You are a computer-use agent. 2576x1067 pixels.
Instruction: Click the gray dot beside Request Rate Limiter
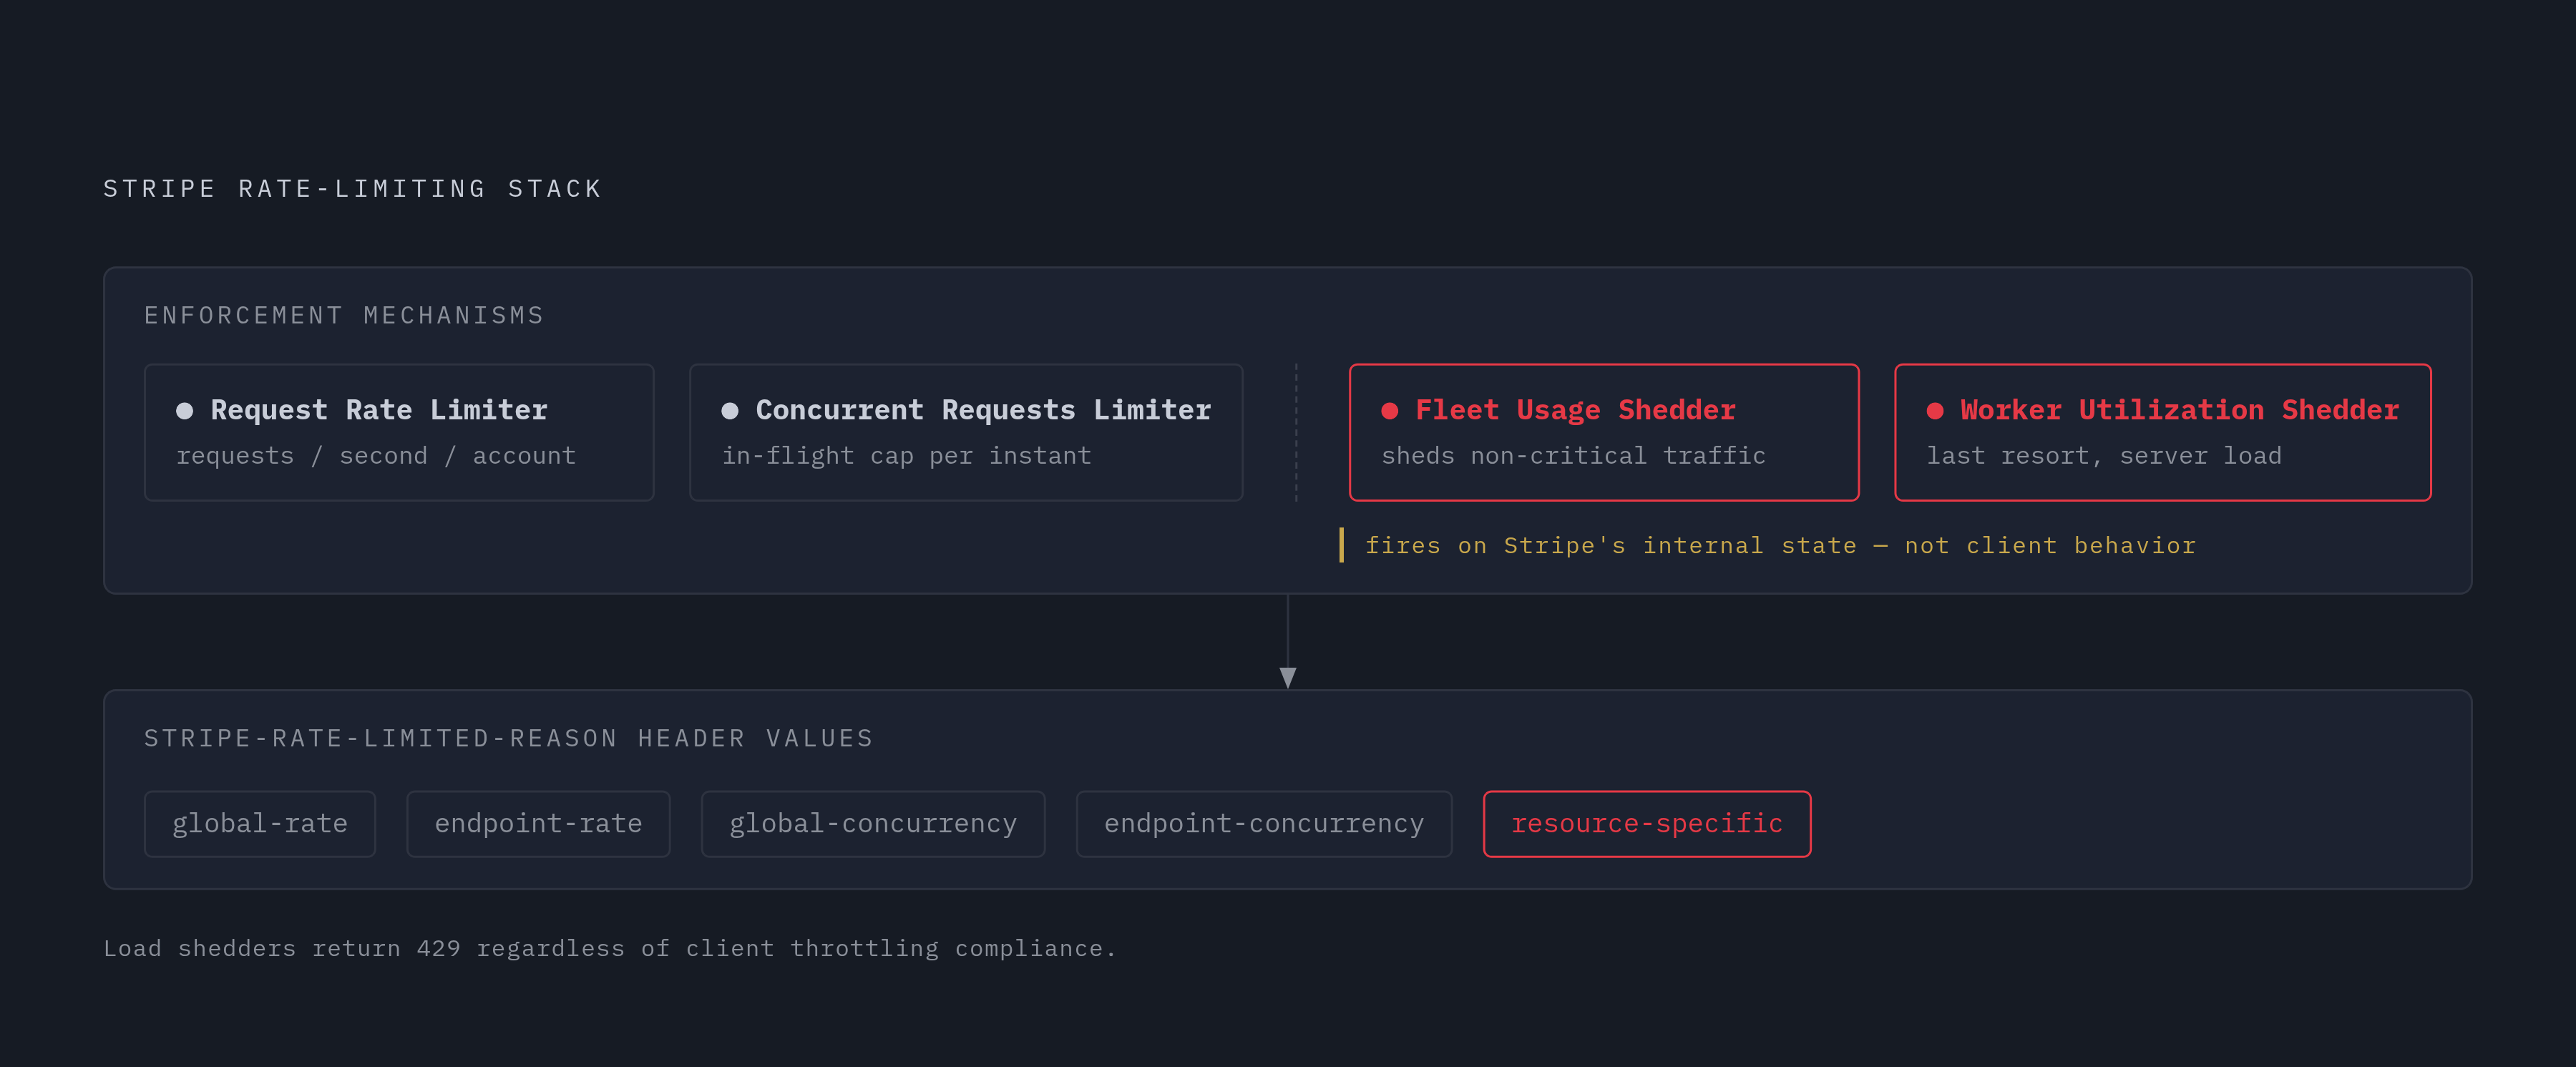184,411
